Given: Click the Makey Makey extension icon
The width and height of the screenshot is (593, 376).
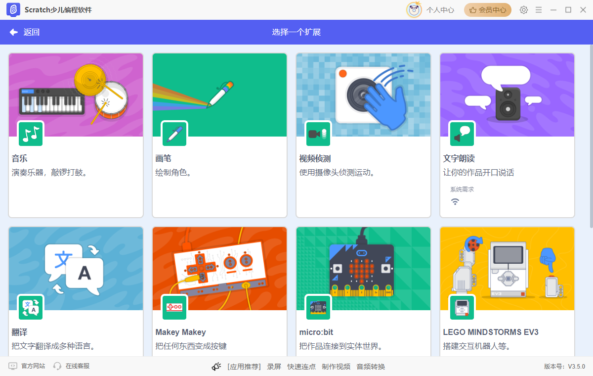Looking at the screenshot, I should pos(174,307).
